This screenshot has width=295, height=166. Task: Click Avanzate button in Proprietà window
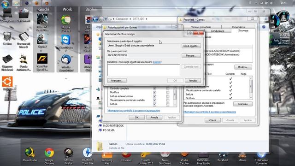point(243,104)
